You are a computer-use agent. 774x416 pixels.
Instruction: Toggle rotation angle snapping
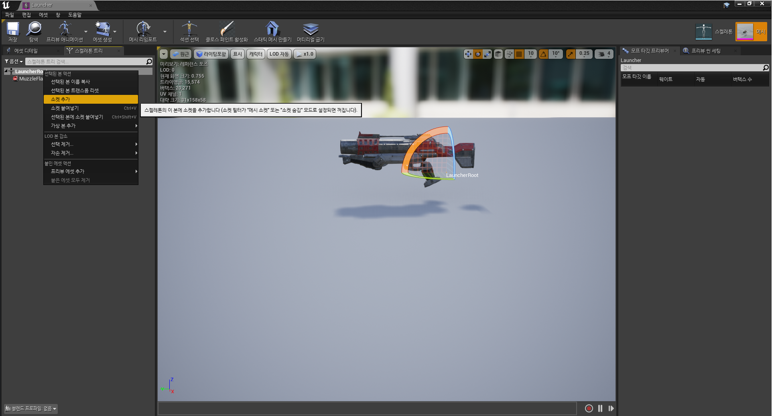coord(543,54)
